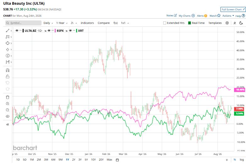Switch axis to log scale

[242, 160]
